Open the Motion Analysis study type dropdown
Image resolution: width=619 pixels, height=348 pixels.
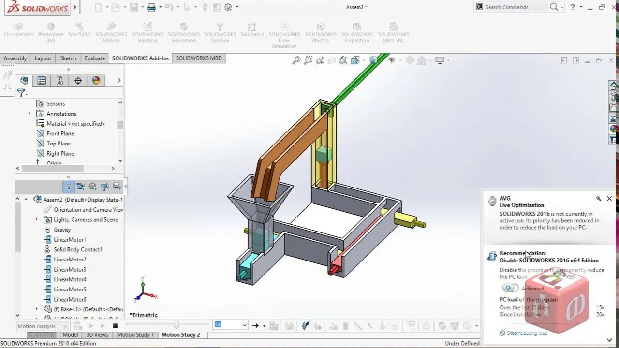click(64, 326)
